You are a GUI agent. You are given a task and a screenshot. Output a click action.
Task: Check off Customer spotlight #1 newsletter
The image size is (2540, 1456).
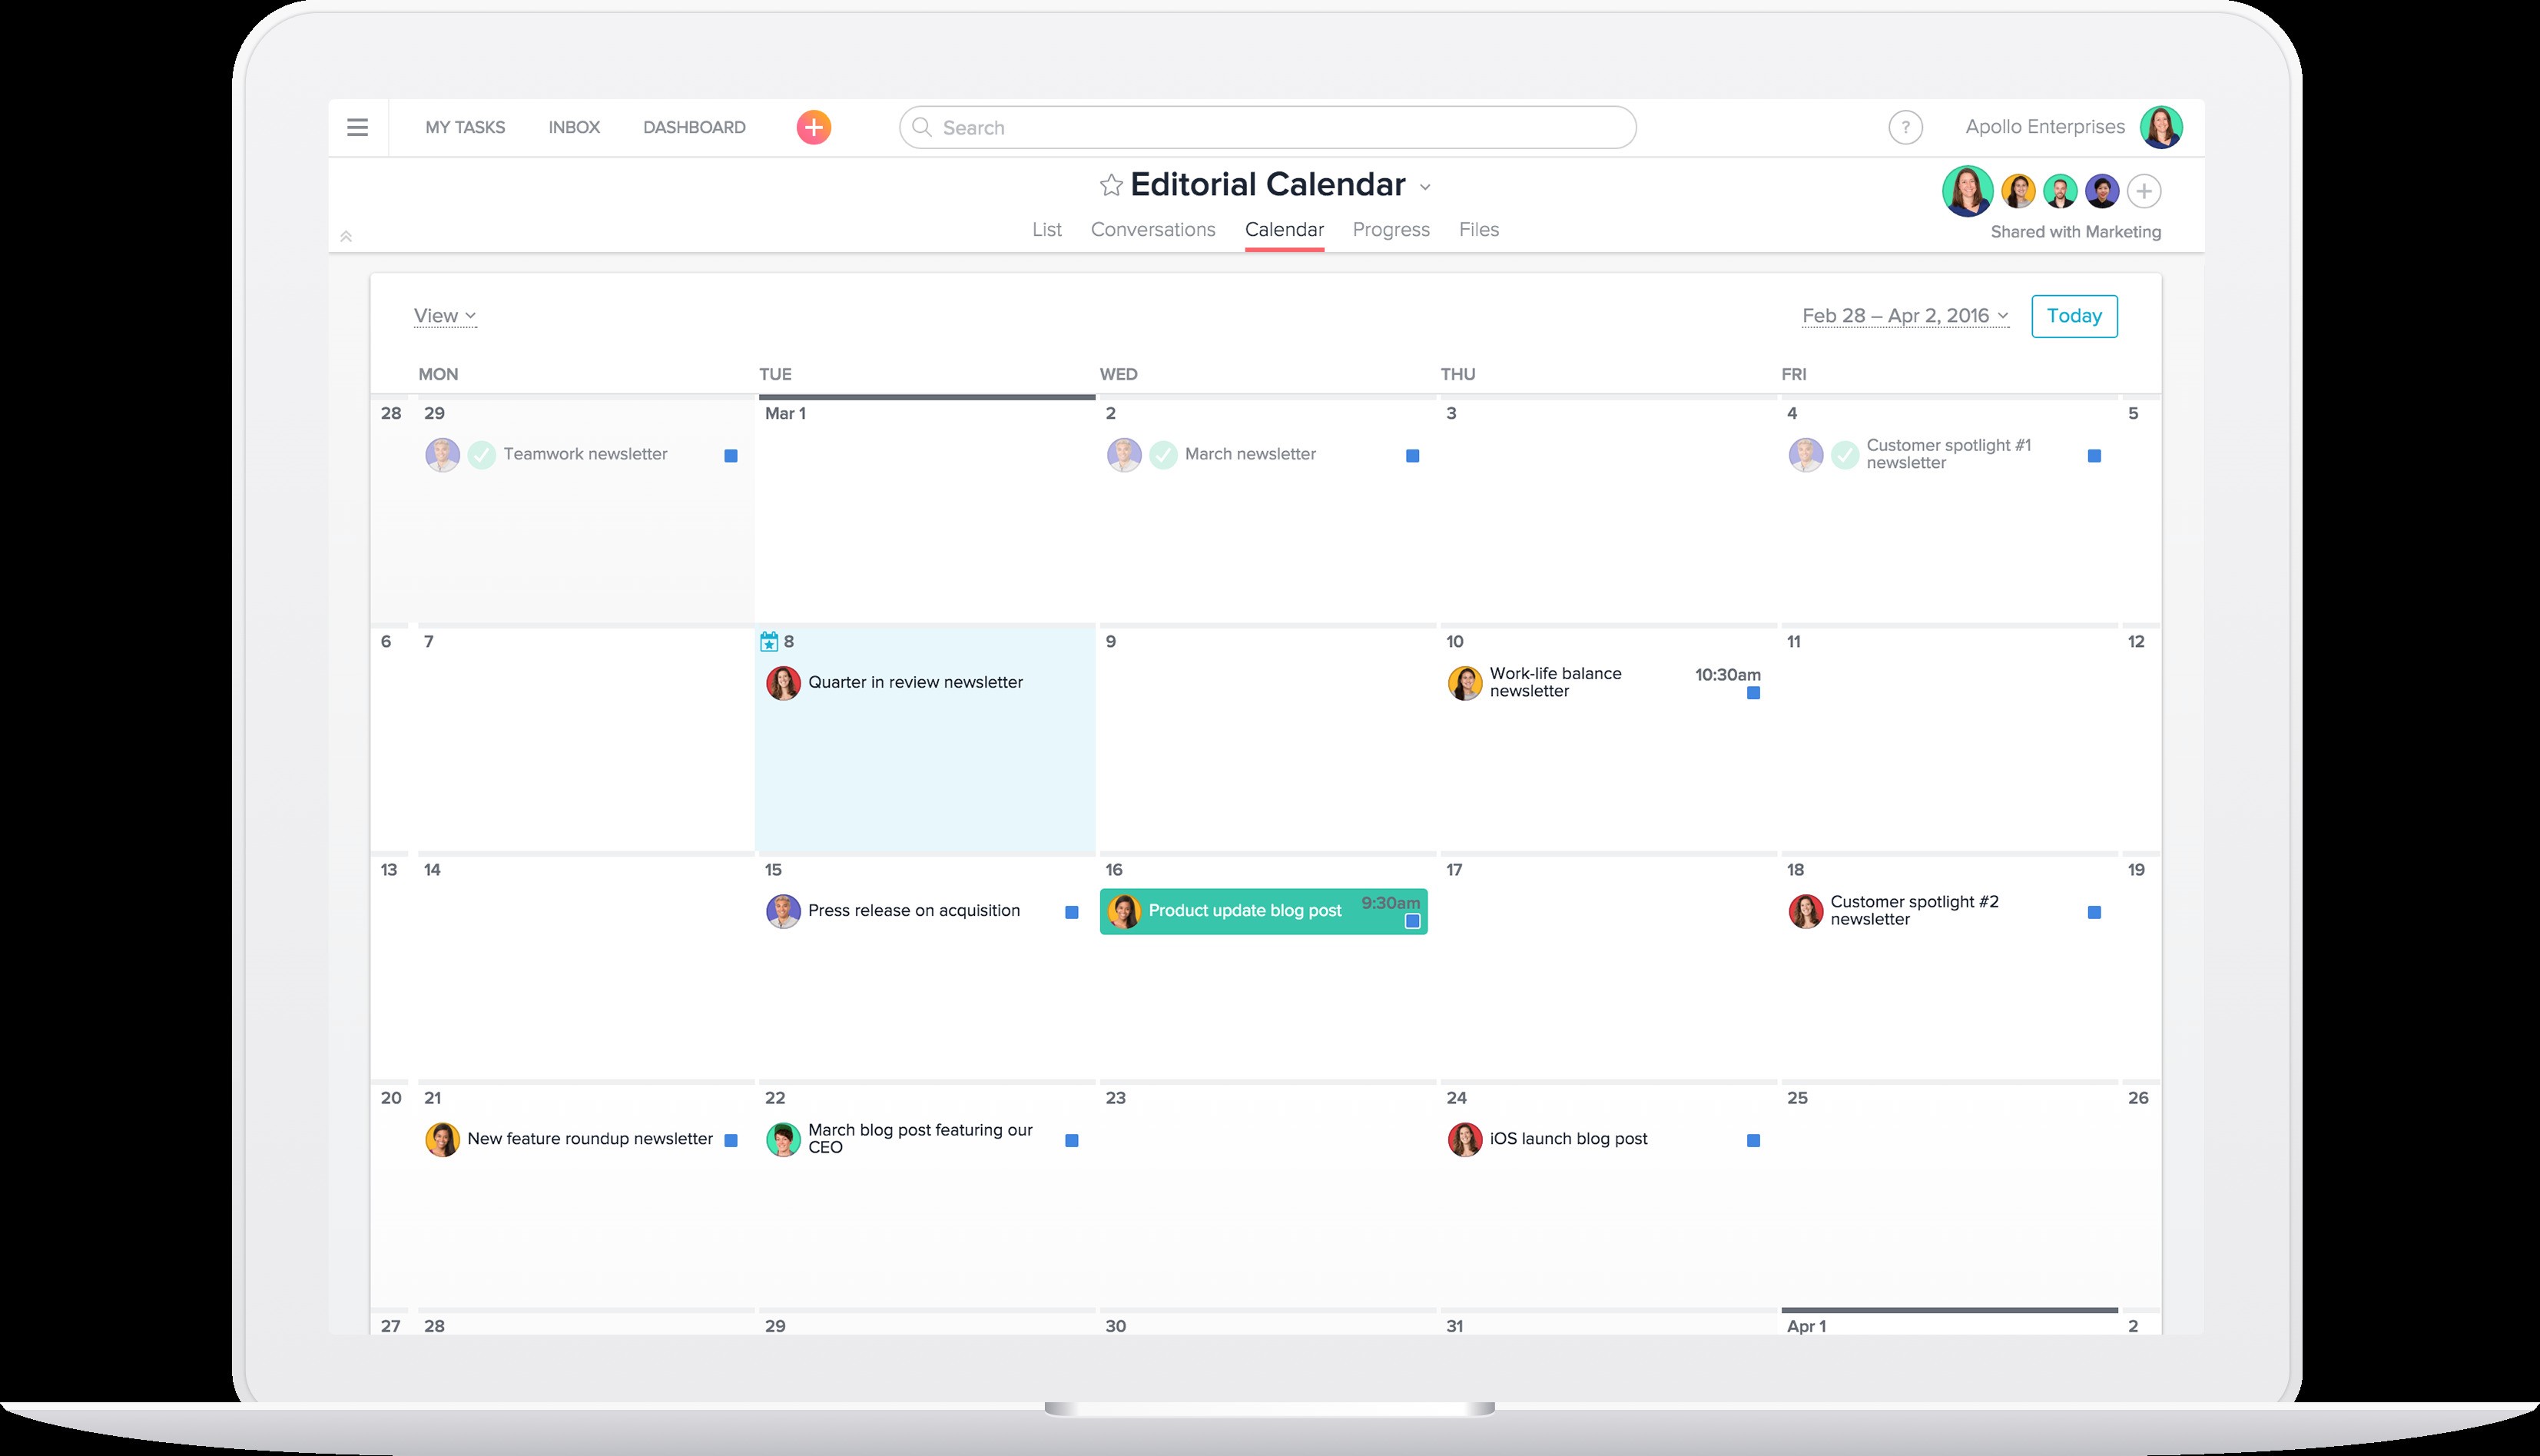(x=1843, y=454)
